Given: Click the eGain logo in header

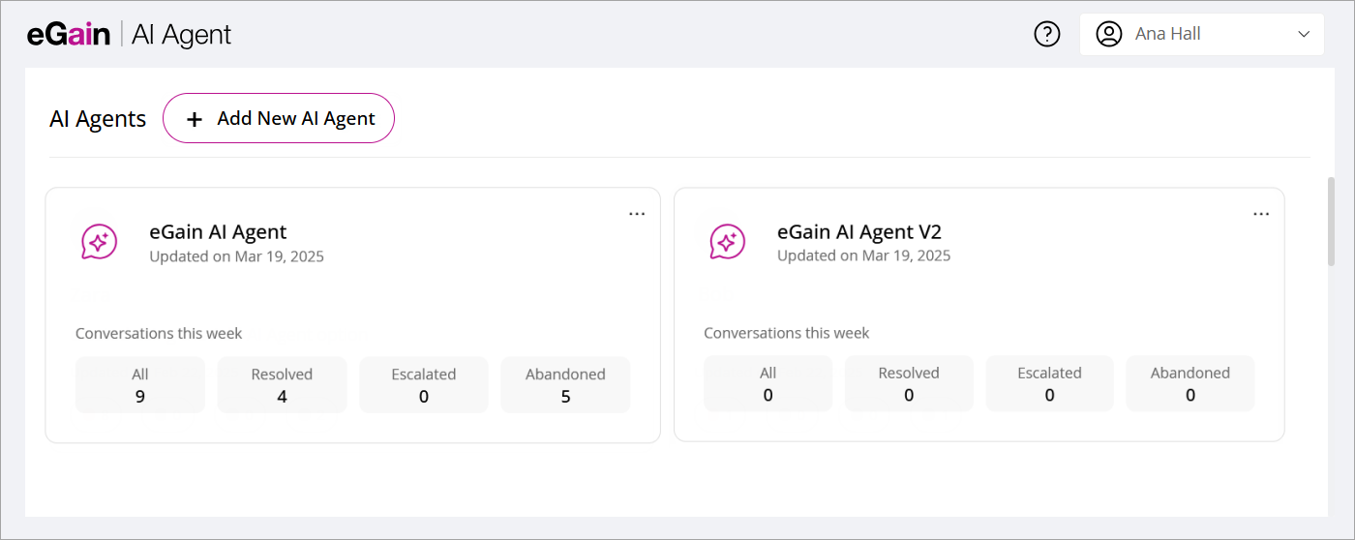Looking at the screenshot, I should (69, 35).
